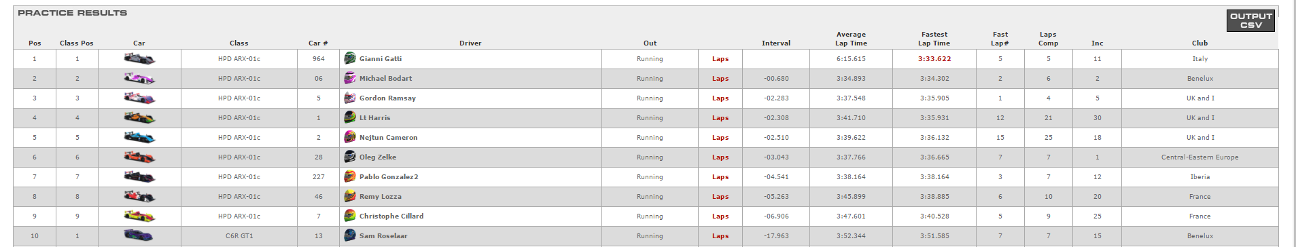The image size is (1296, 247).
Task: Click the purple C6R GT1 car thumbnail
Action: (139, 235)
